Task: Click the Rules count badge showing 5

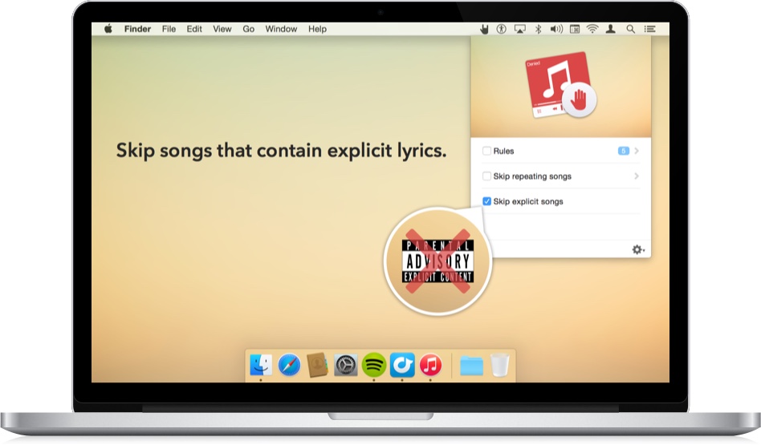Action: click(x=624, y=151)
